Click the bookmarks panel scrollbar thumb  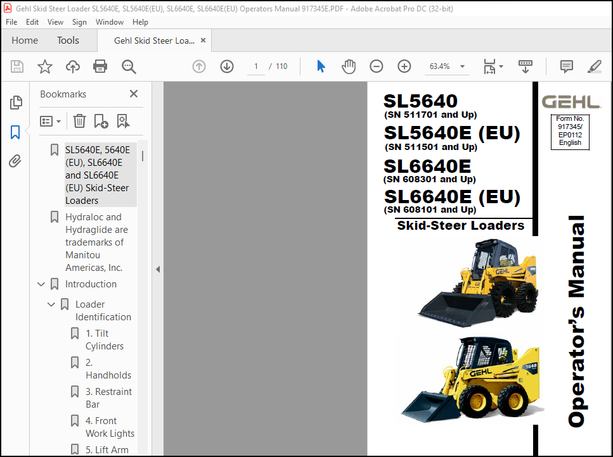click(143, 156)
